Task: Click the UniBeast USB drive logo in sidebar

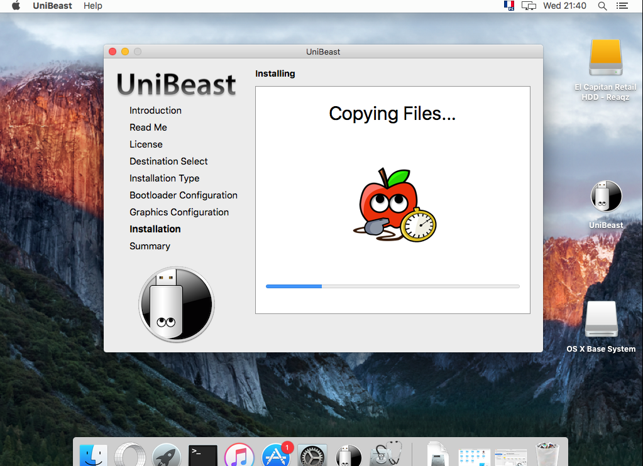Action: [177, 304]
